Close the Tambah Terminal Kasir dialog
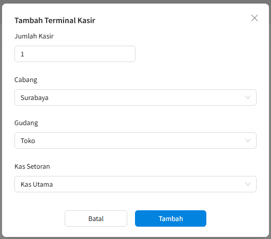The width and height of the screenshot is (271, 239). coord(255,18)
